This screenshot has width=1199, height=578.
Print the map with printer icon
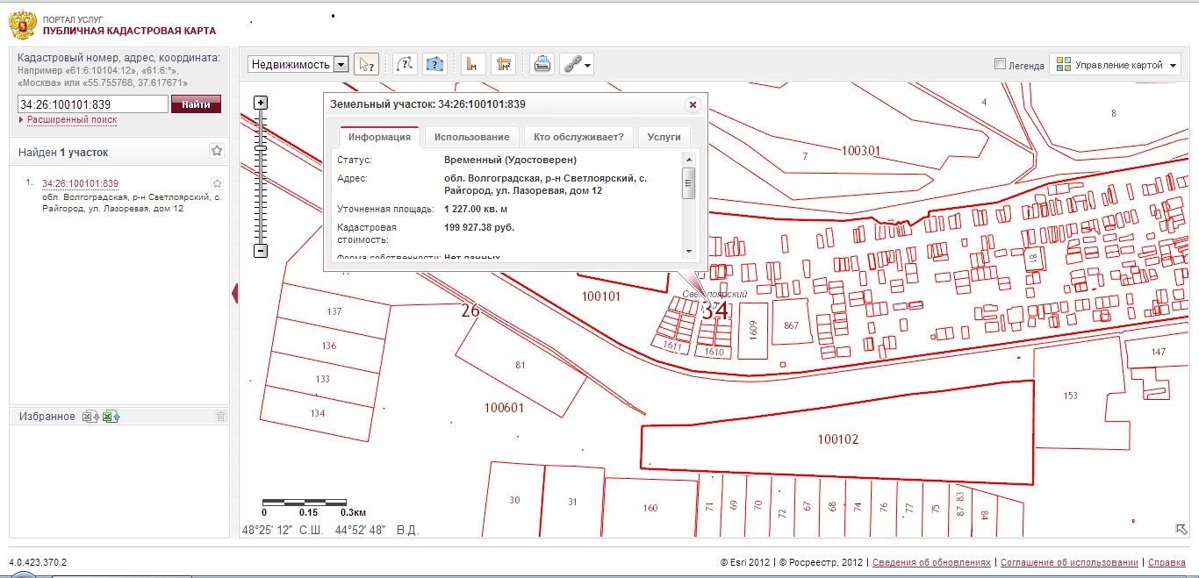[542, 64]
